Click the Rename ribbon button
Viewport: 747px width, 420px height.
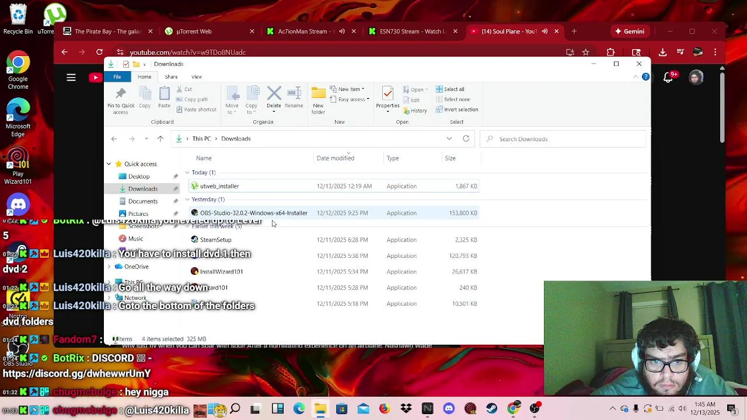point(294,97)
